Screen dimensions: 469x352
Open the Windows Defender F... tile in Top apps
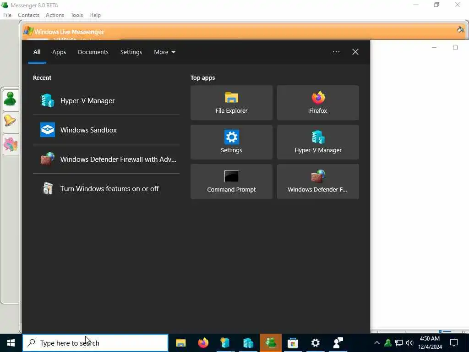point(318,181)
